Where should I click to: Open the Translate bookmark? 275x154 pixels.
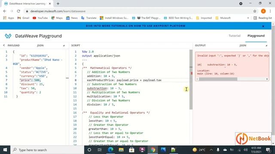point(89,18)
